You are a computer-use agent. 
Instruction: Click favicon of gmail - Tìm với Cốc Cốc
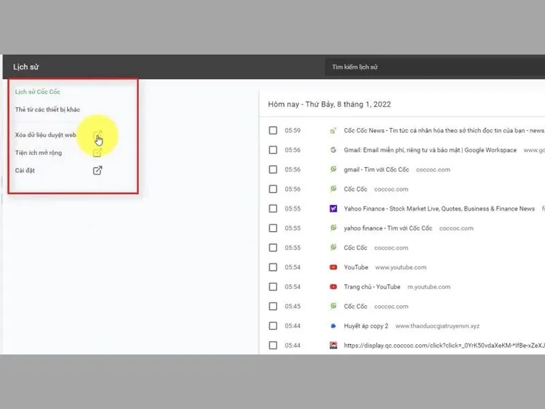coord(333,170)
